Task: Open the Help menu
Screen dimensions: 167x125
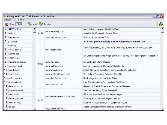Action: click(x=22, y=20)
